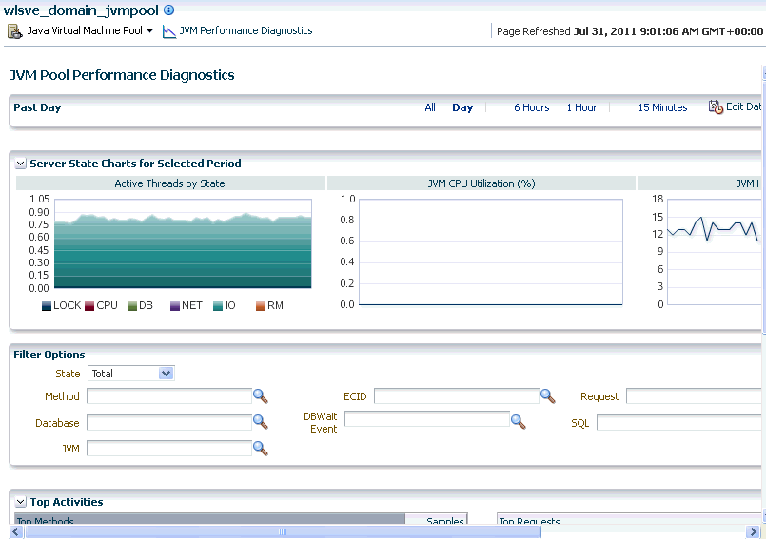The image size is (766, 539).
Task: Click the Top Methods column header
Action: coord(209,519)
